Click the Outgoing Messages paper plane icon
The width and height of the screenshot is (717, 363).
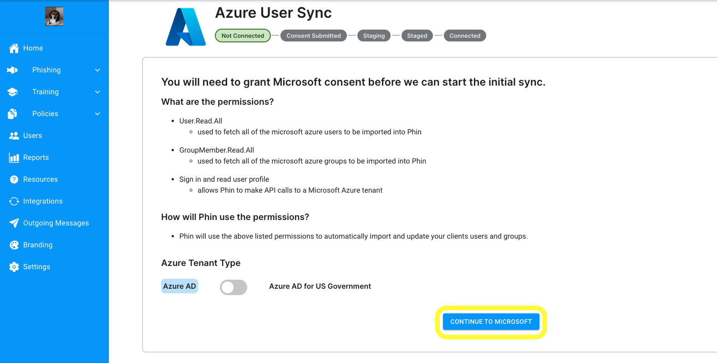coord(14,223)
